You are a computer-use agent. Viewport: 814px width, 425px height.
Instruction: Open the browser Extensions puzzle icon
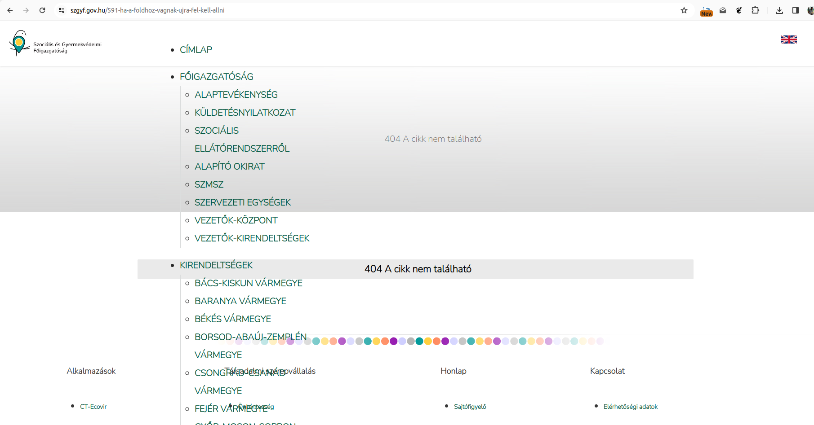[x=755, y=10]
